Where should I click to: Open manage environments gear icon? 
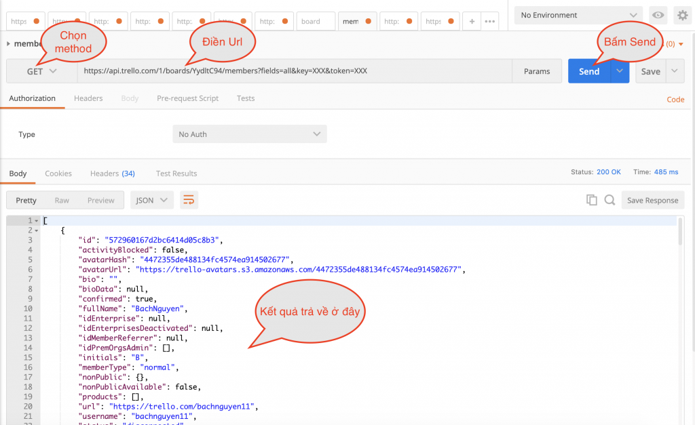pyautogui.click(x=682, y=15)
